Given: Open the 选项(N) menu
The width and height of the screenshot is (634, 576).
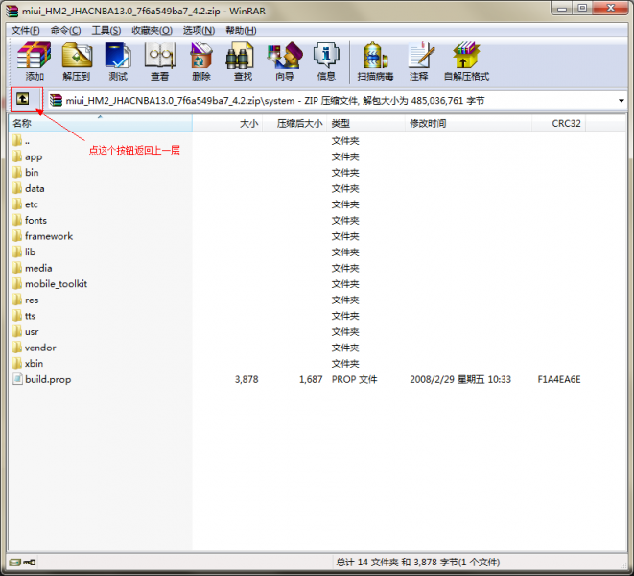Looking at the screenshot, I should tap(199, 31).
